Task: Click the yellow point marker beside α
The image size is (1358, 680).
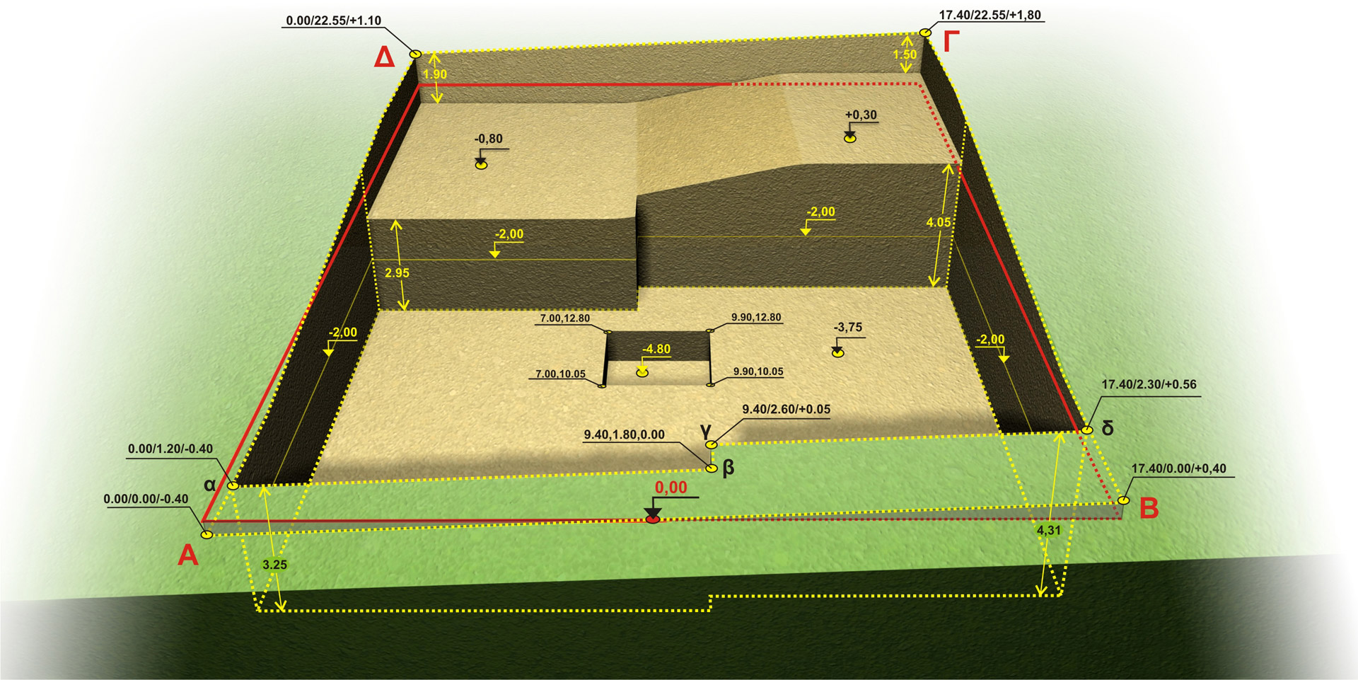Action: [x=233, y=486]
